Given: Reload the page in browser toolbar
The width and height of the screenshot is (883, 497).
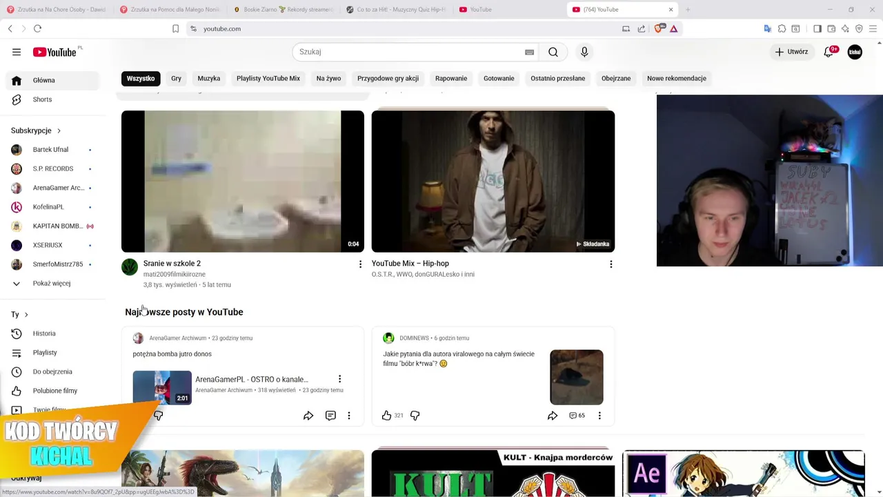Looking at the screenshot, I should 37,28.
